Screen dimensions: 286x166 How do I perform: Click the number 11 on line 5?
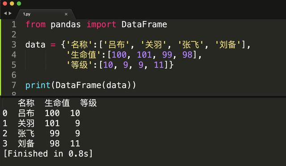pos(159,65)
